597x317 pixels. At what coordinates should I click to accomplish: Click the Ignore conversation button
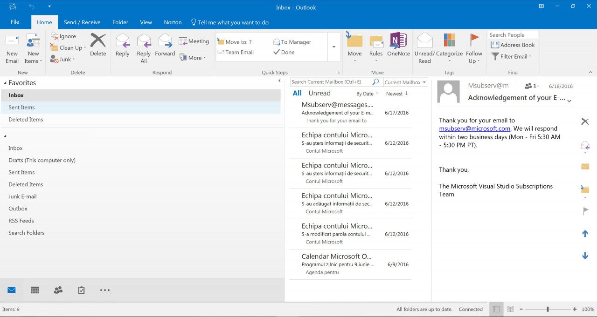63,36
